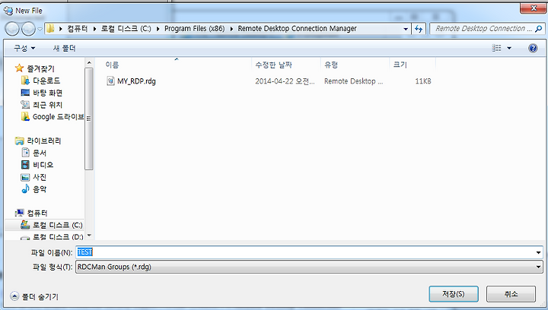The height and width of the screenshot is (310, 548).
Task: Click the navigation pane scroll up arrow
Action: click(x=89, y=63)
